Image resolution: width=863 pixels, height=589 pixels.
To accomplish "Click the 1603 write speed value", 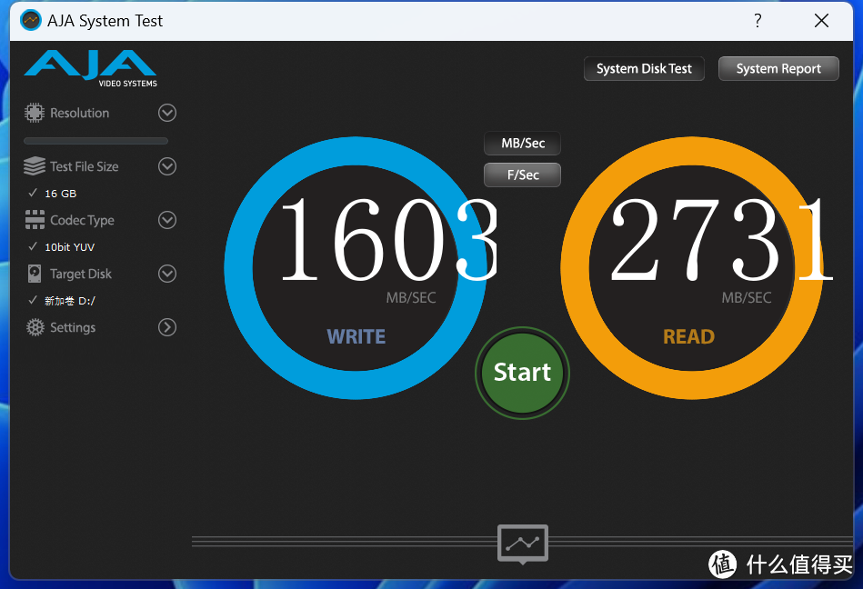I will coord(390,240).
